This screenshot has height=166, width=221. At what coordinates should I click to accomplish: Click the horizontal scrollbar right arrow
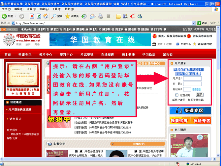click(214, 159)
